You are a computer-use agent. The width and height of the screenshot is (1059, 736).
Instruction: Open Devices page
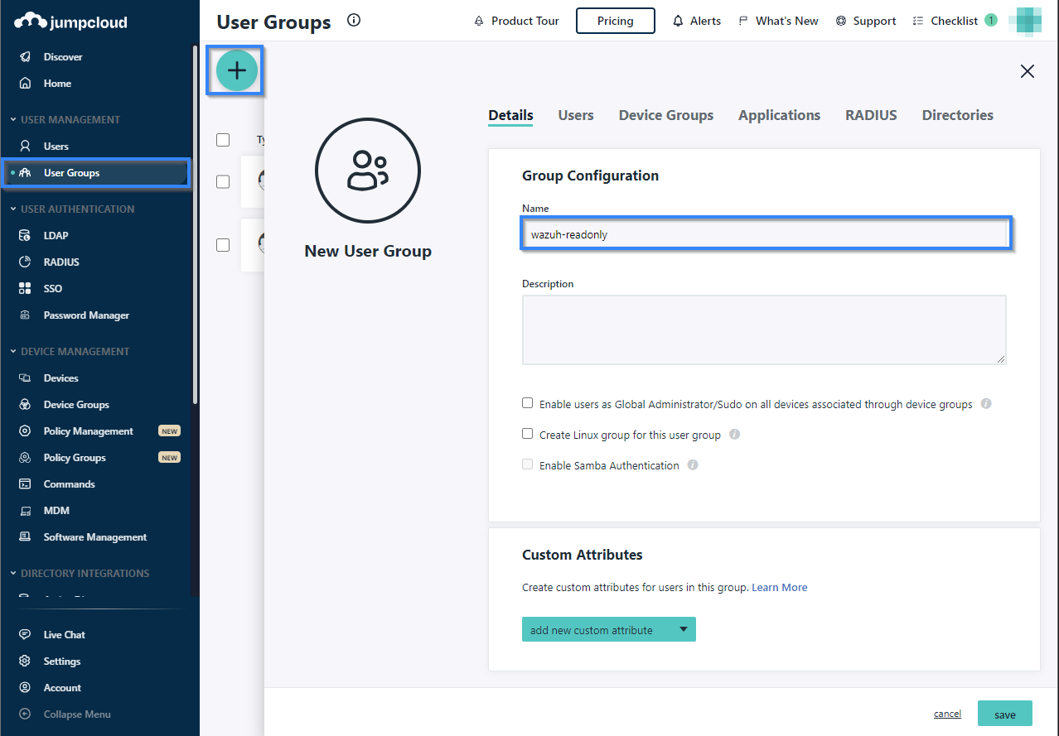[60, 378]
